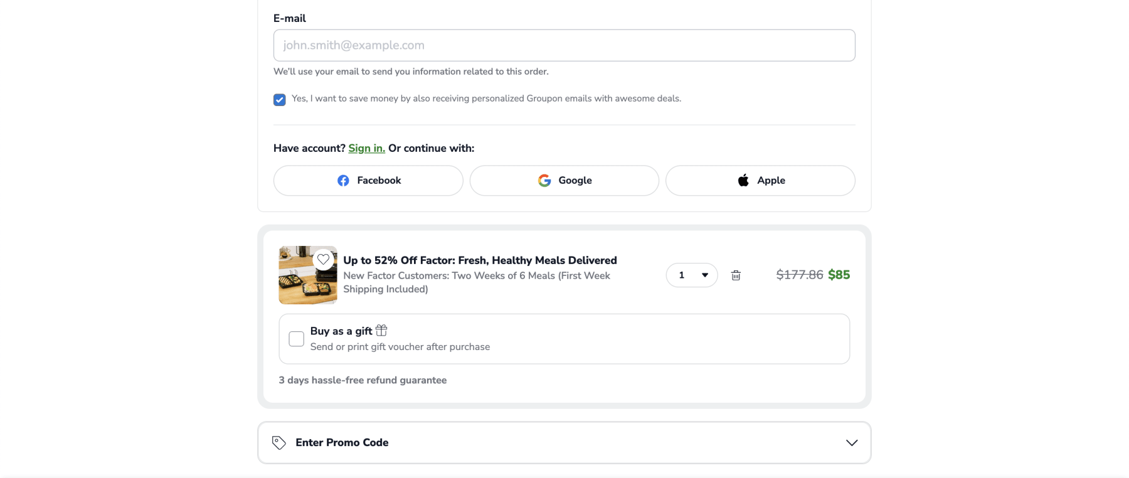
Task: Click the Facebook logo icon
Action: coord(343,181)
